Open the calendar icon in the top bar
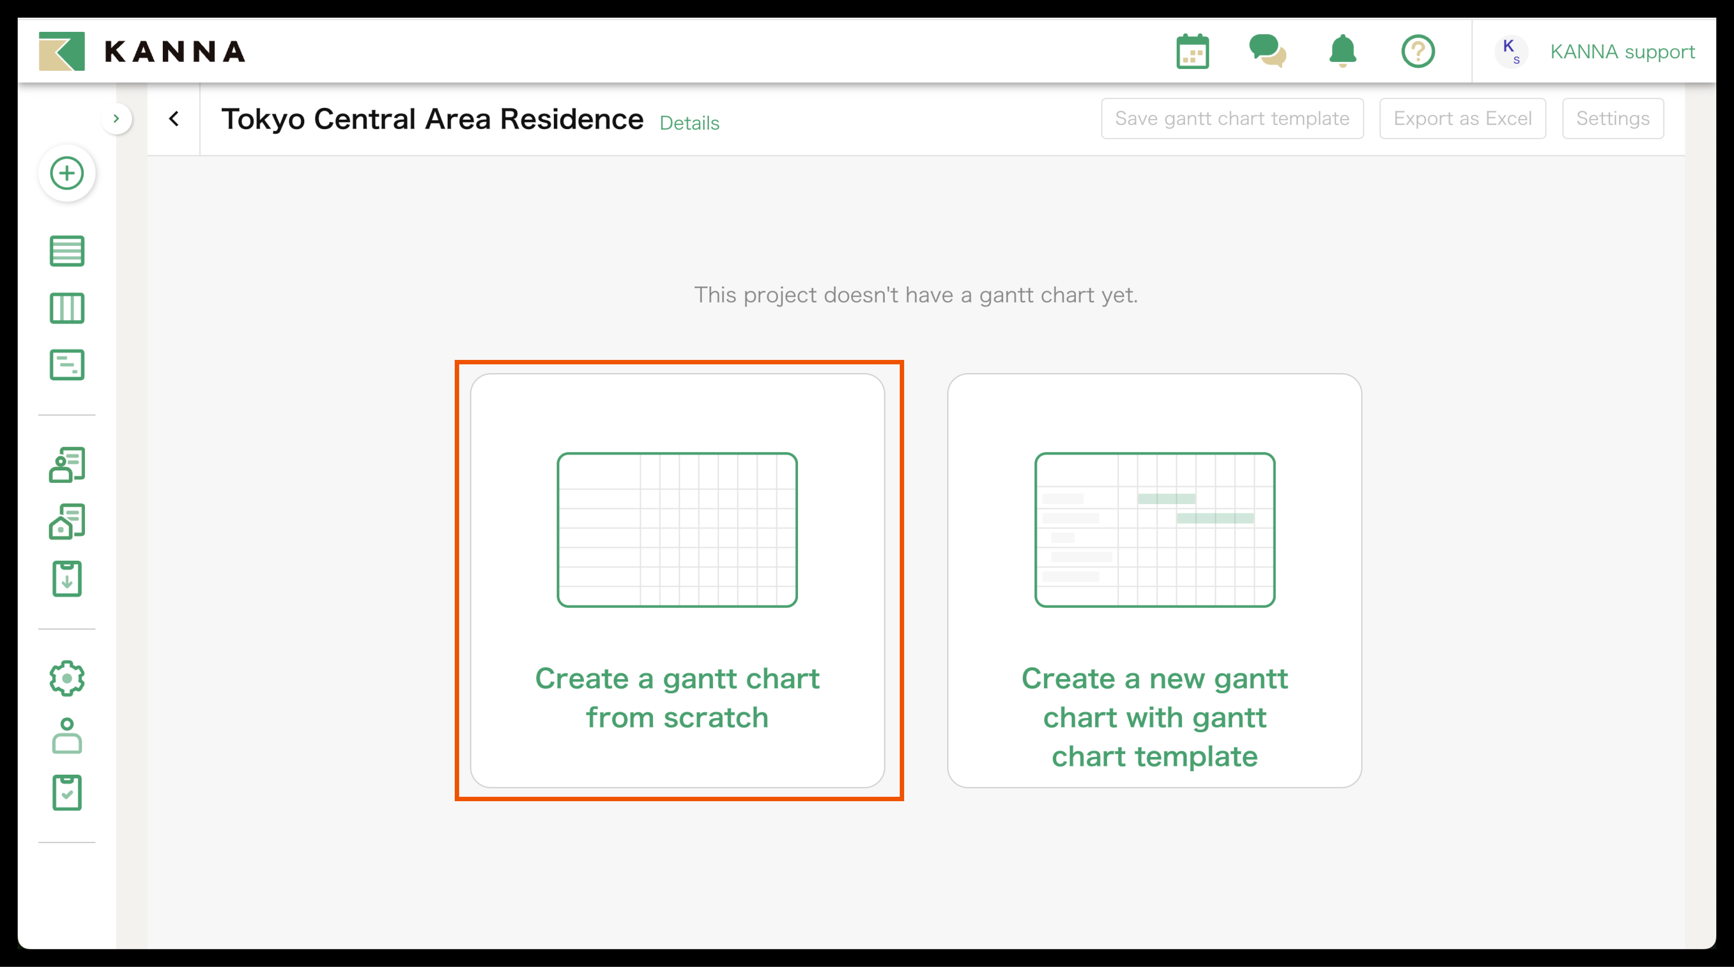 (1192, 51)
